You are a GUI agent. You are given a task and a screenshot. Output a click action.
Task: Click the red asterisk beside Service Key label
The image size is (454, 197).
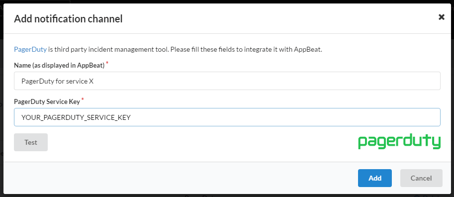coord(83,99)
